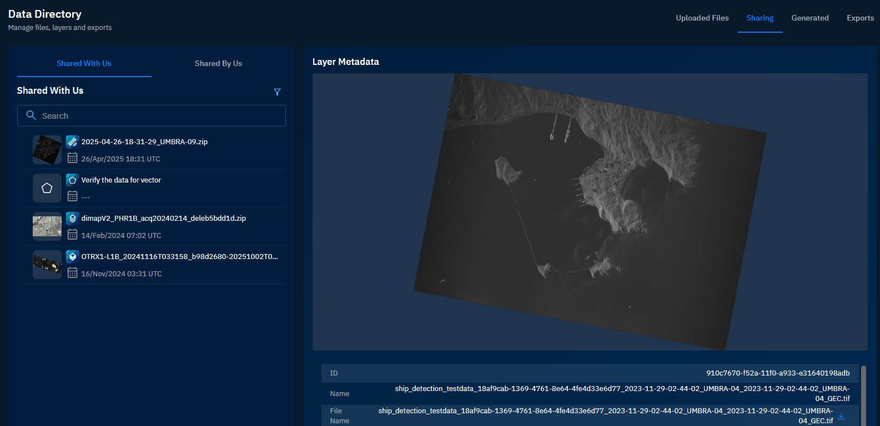Click into the Search input field

(161, 116)
